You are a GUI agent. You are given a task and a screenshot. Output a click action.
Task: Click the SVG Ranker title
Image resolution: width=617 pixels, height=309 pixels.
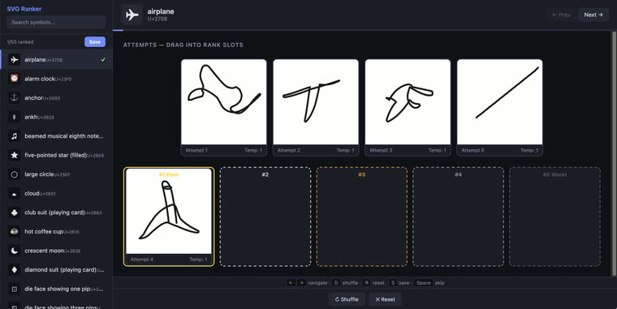(x=24, y=9)
